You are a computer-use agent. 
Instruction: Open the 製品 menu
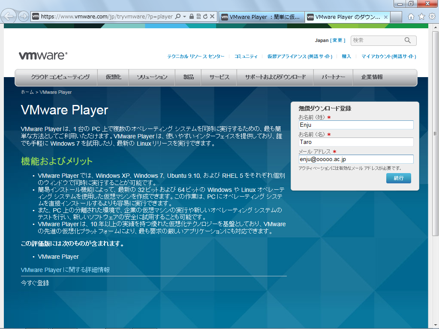pos(188,77)
